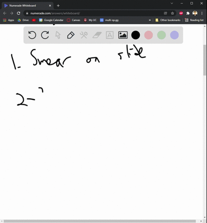Open the Reading list
Viewport: 207px width, 223px height.
point(194,20)
